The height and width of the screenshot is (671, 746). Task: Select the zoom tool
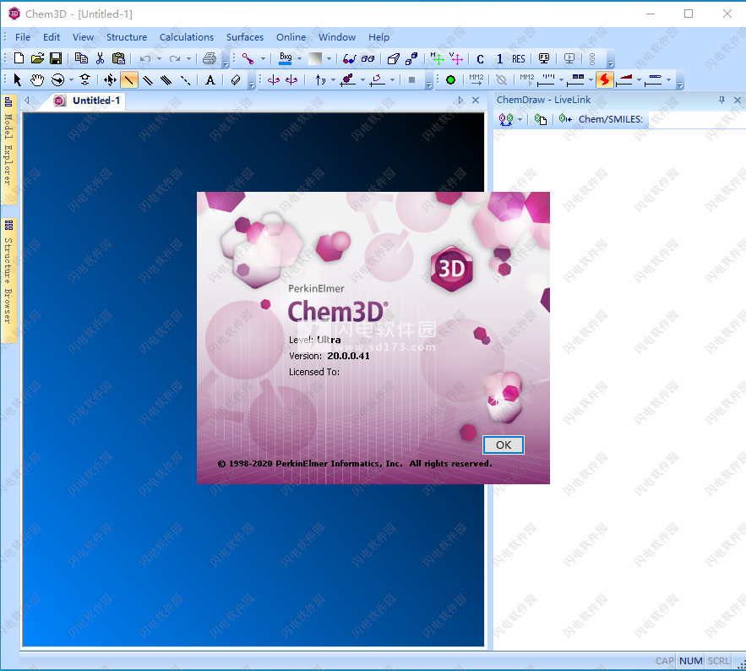coord(84,80)
